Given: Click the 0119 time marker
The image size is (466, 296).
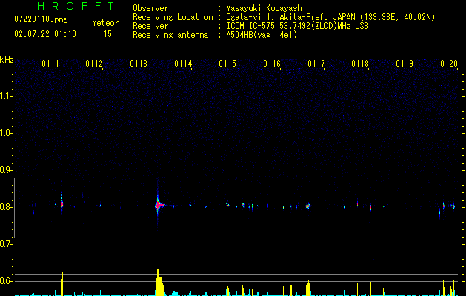Looking at the screenshot, I should pos(405,63).
